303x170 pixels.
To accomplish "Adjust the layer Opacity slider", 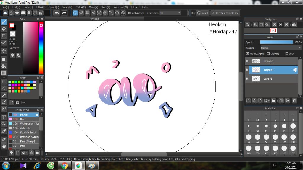I will click(277, 42).
